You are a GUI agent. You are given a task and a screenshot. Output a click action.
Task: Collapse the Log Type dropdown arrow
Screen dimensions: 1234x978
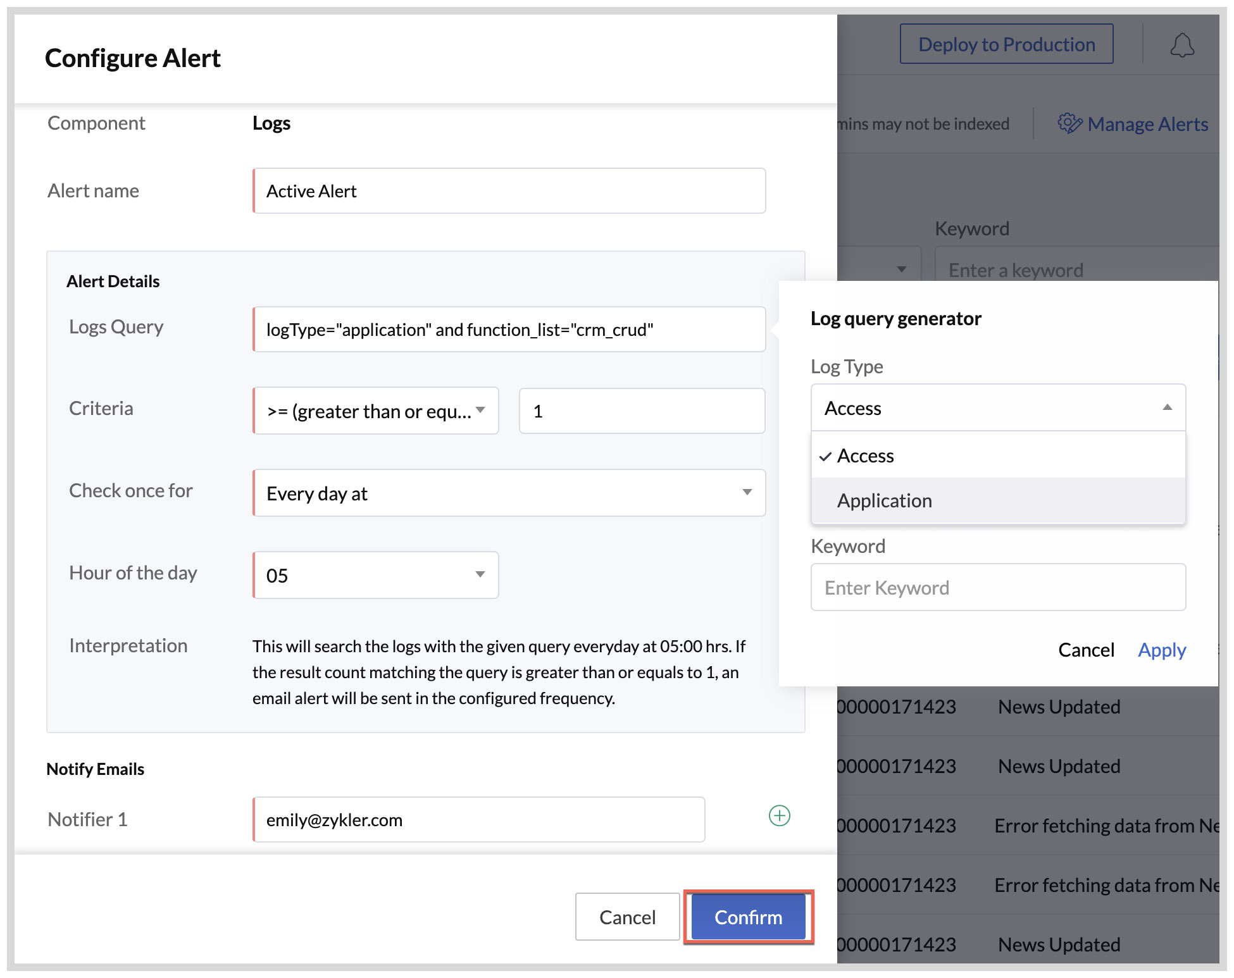coord(1167,408)
